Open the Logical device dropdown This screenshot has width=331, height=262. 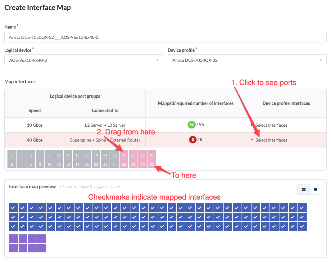point(84,60)
